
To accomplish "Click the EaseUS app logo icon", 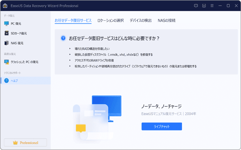I will coord(5,6).
